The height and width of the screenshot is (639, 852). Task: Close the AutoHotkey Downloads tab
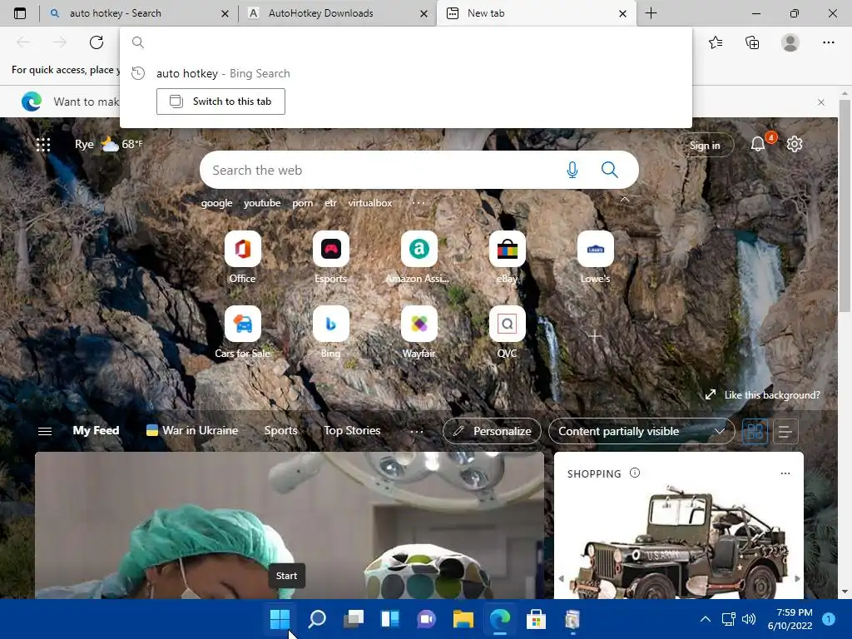(424, 13)
